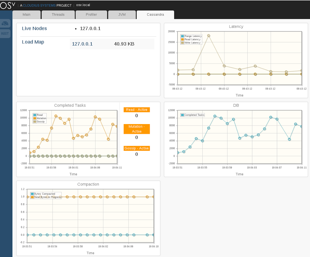
Task: Click the Bytes Compacted legend swatch
Action: 32,194
